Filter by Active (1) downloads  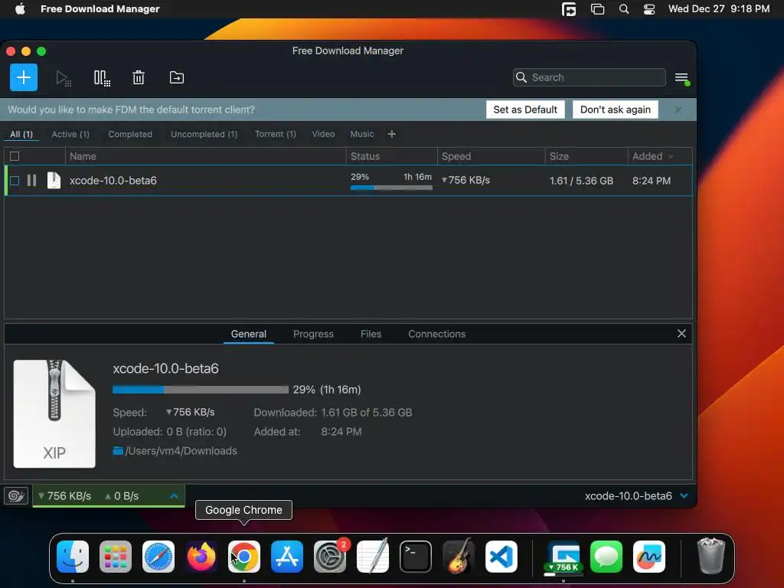(x=70, y=134)
